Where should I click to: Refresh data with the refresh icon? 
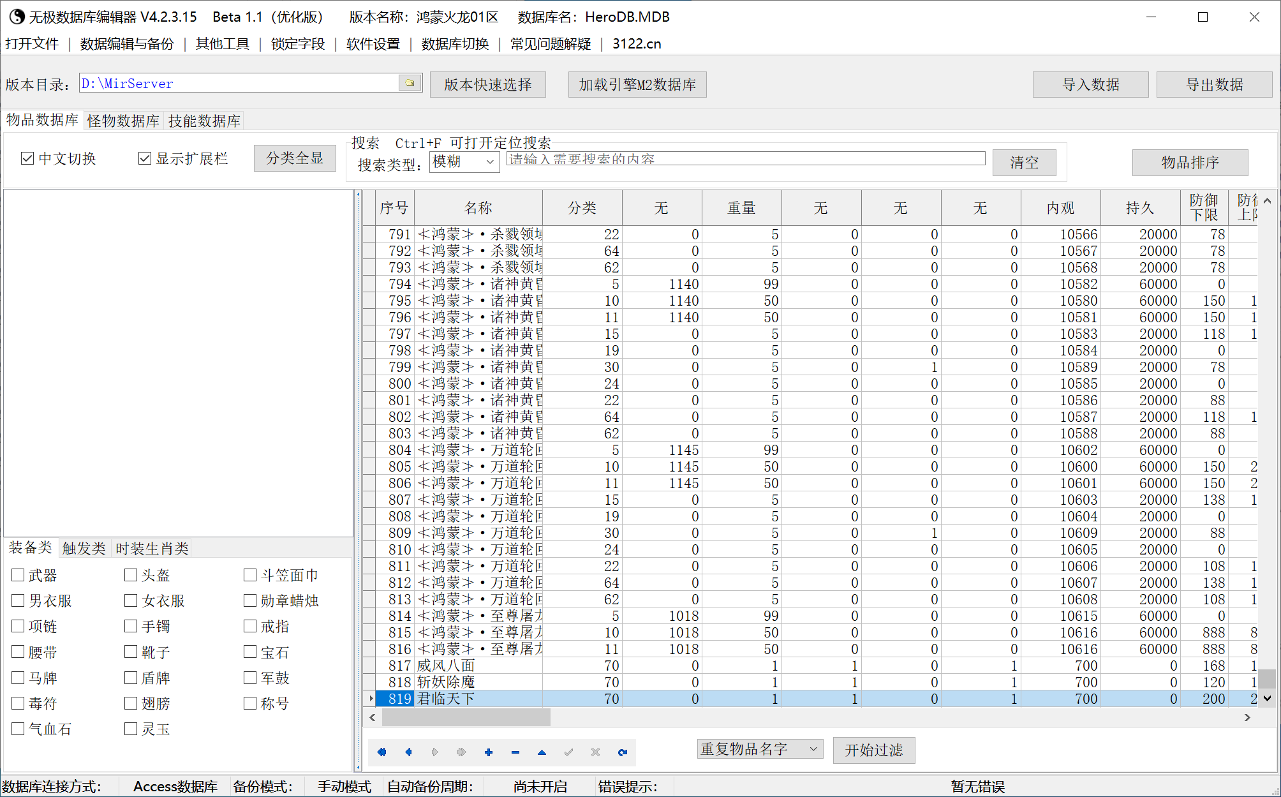622,752
